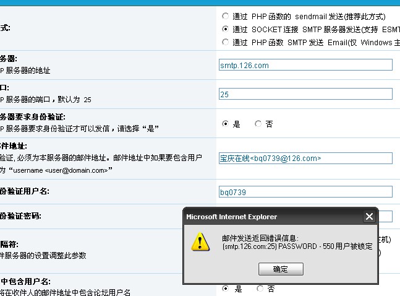400x296 pixels.
Task: Click the 'Microsoft Internet Explorer' dialog title
Action: click(231, 217)
